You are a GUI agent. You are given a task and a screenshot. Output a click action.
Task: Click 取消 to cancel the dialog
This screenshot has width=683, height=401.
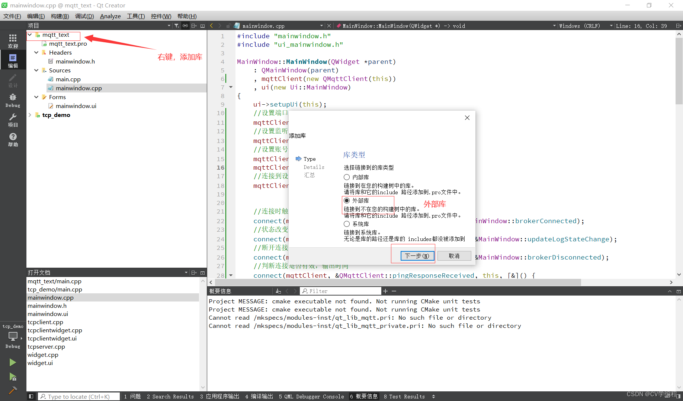click(x=454, y=256)
